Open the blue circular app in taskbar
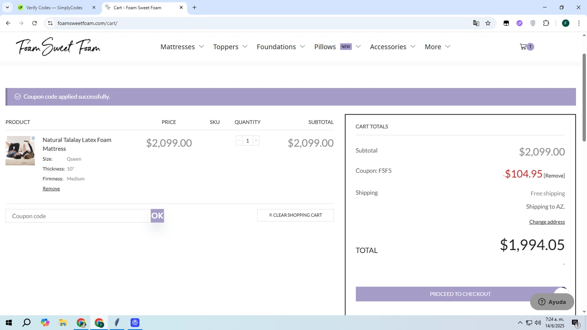 [x=135, y=323]
